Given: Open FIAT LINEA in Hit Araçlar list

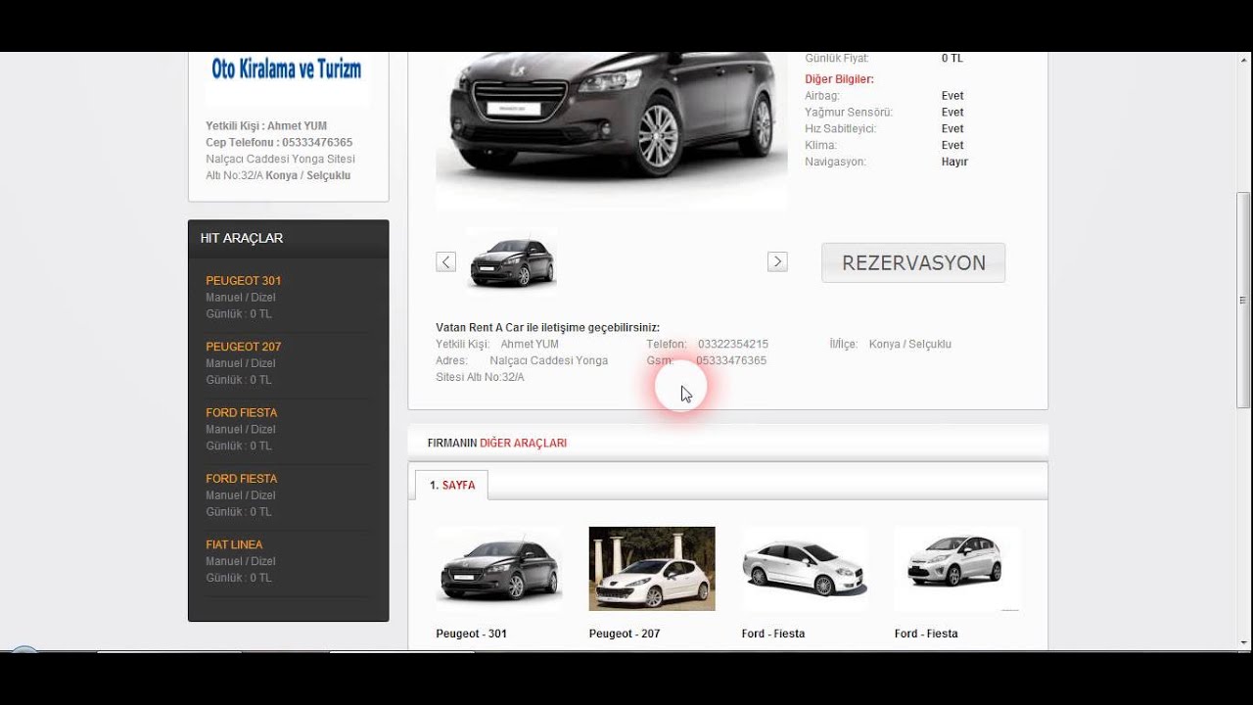Looking at the screenshot, I should tap(234, 544).
